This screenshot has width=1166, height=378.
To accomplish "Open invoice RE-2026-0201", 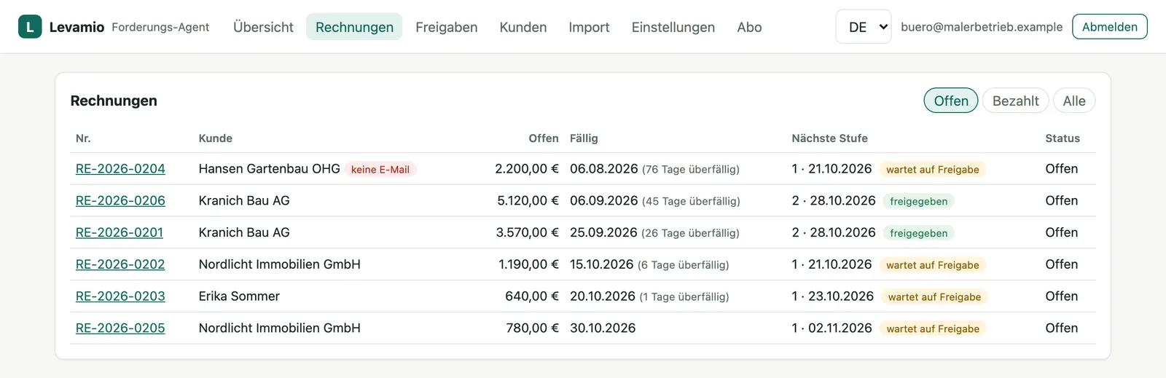I will click(120, 232).
